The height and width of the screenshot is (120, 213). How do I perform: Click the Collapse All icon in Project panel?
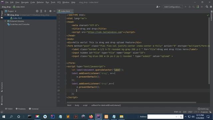point(45,11)
